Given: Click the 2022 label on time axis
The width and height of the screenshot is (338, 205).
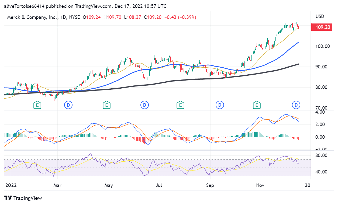Looking at the screenshot, I should pos(11,185).
